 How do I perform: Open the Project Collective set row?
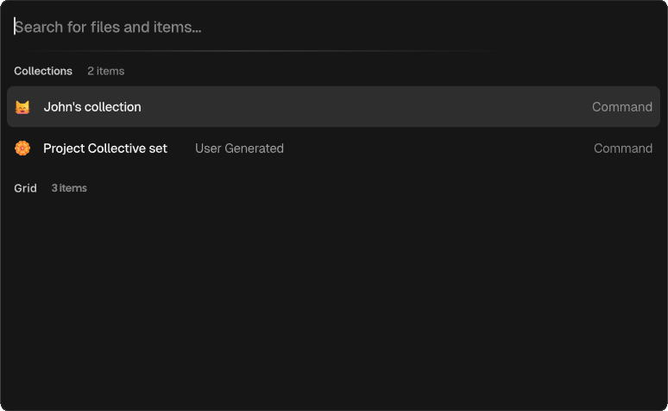coord(334,148)
